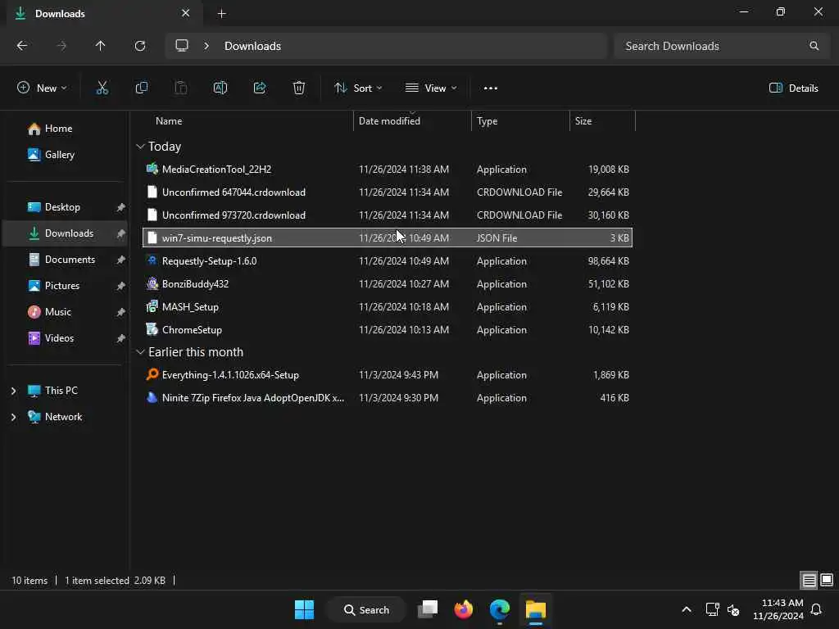Click the Ninite installer file icon
Image resolution: width=839 pixels, height=629 pixels.
[152, 397]
